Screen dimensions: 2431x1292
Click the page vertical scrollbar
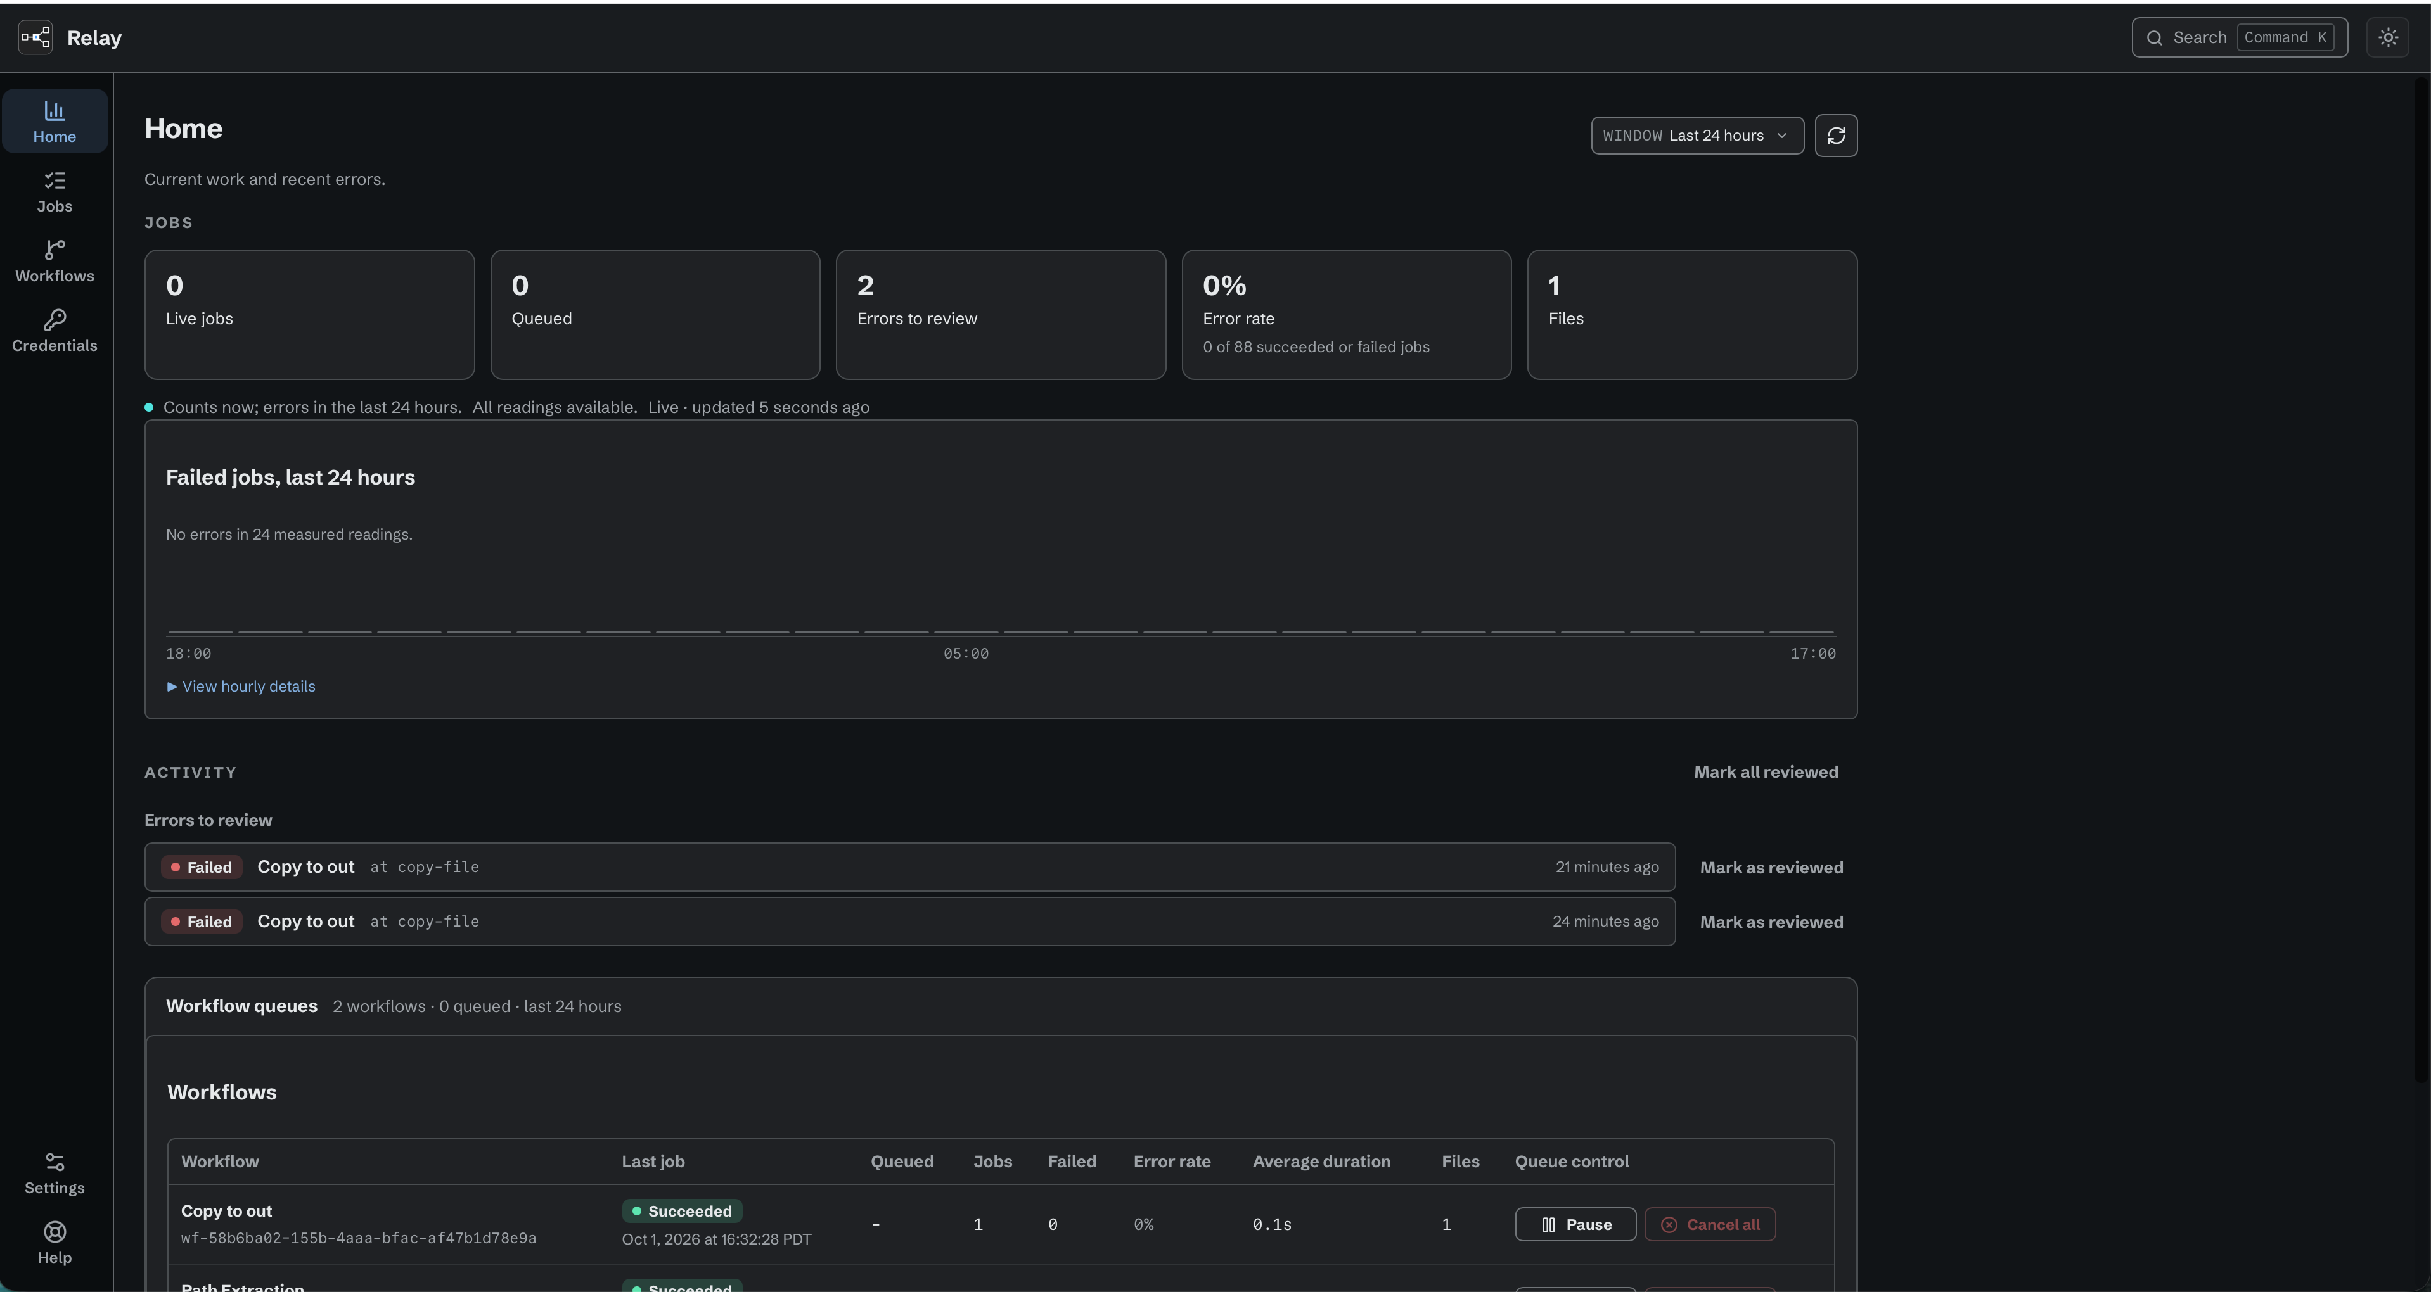(x=2421, y=580)
